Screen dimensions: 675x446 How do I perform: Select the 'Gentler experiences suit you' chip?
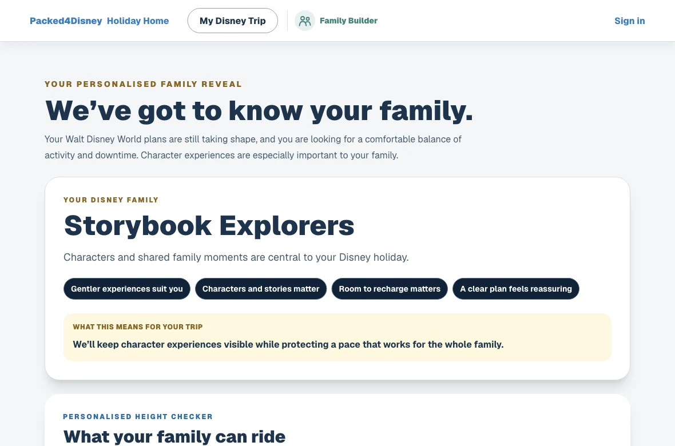click(x=127, y=289)
